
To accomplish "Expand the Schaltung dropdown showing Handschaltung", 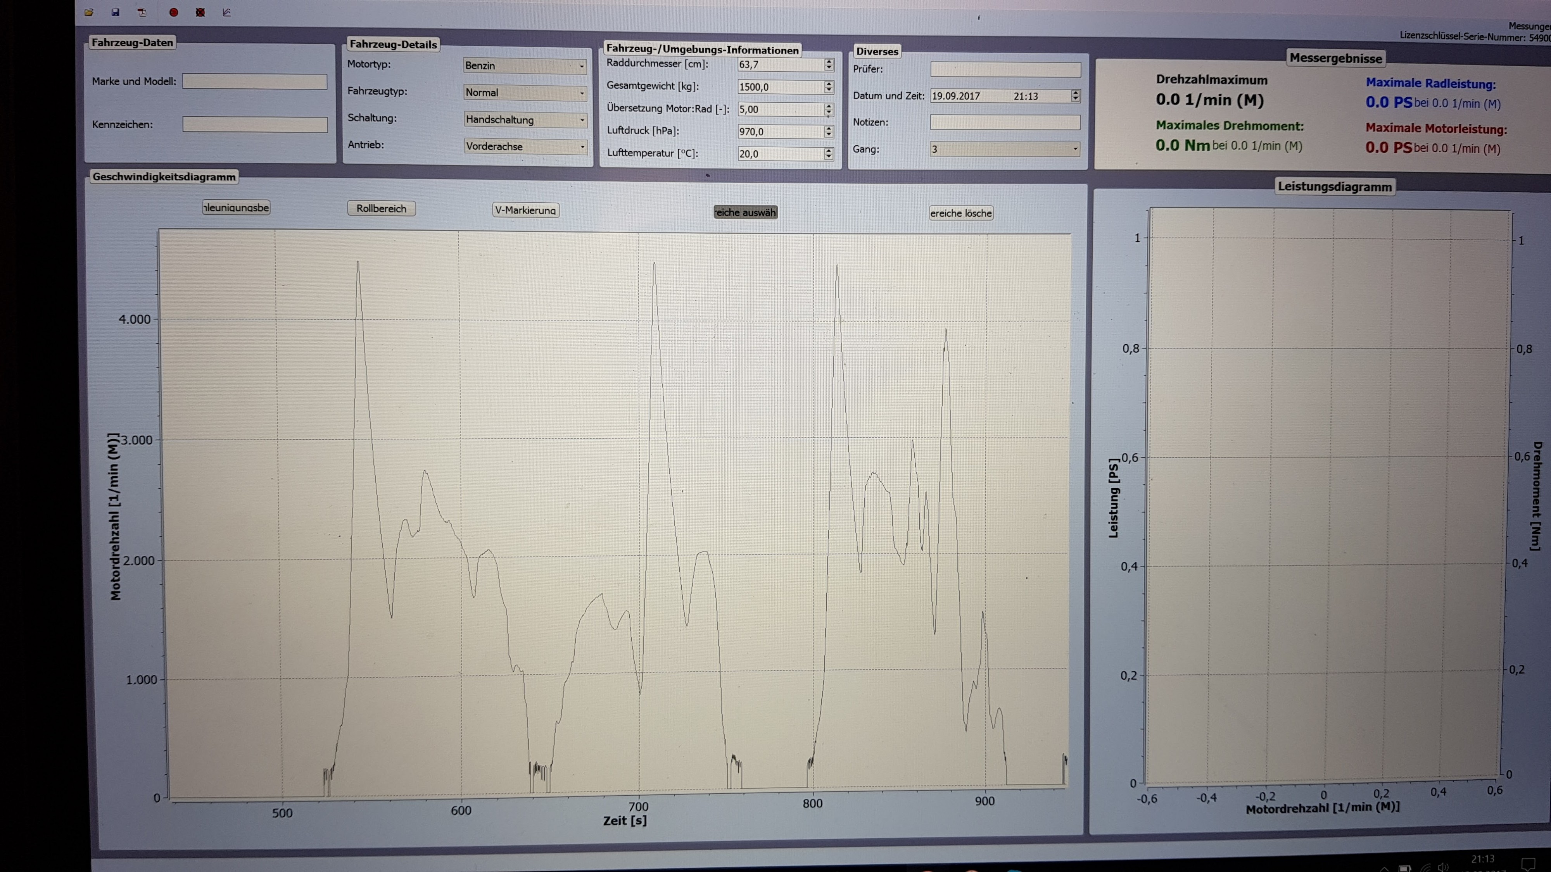I will pyautogui.click(x=524, y=120).
